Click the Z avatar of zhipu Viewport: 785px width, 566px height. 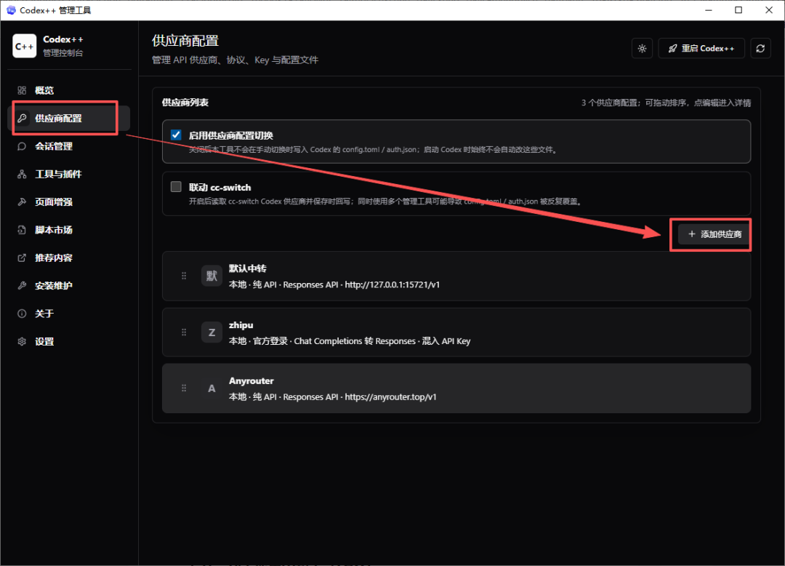click(212, 332)
